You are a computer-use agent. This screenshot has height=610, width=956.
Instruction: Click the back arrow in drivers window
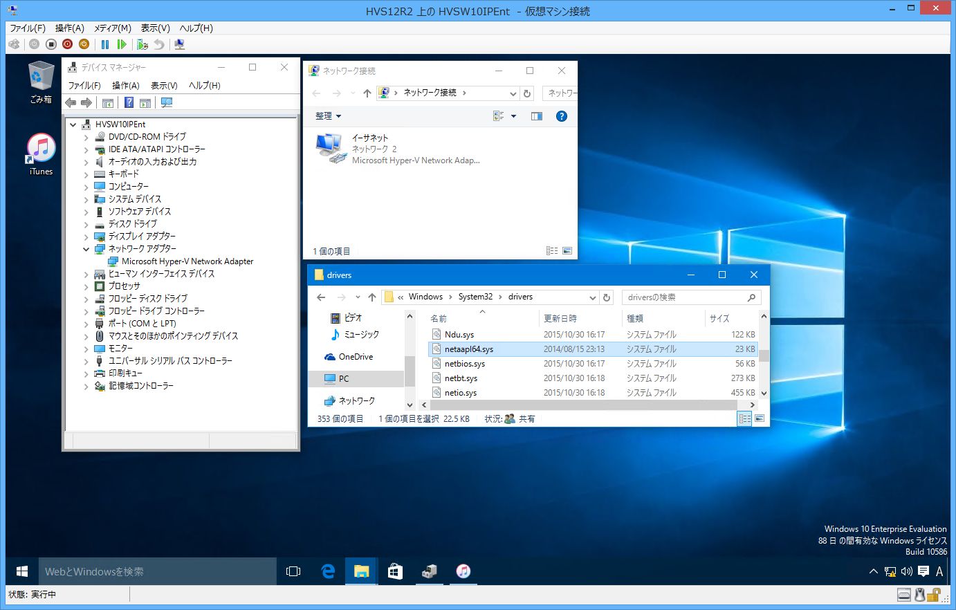tap(321, 297)
